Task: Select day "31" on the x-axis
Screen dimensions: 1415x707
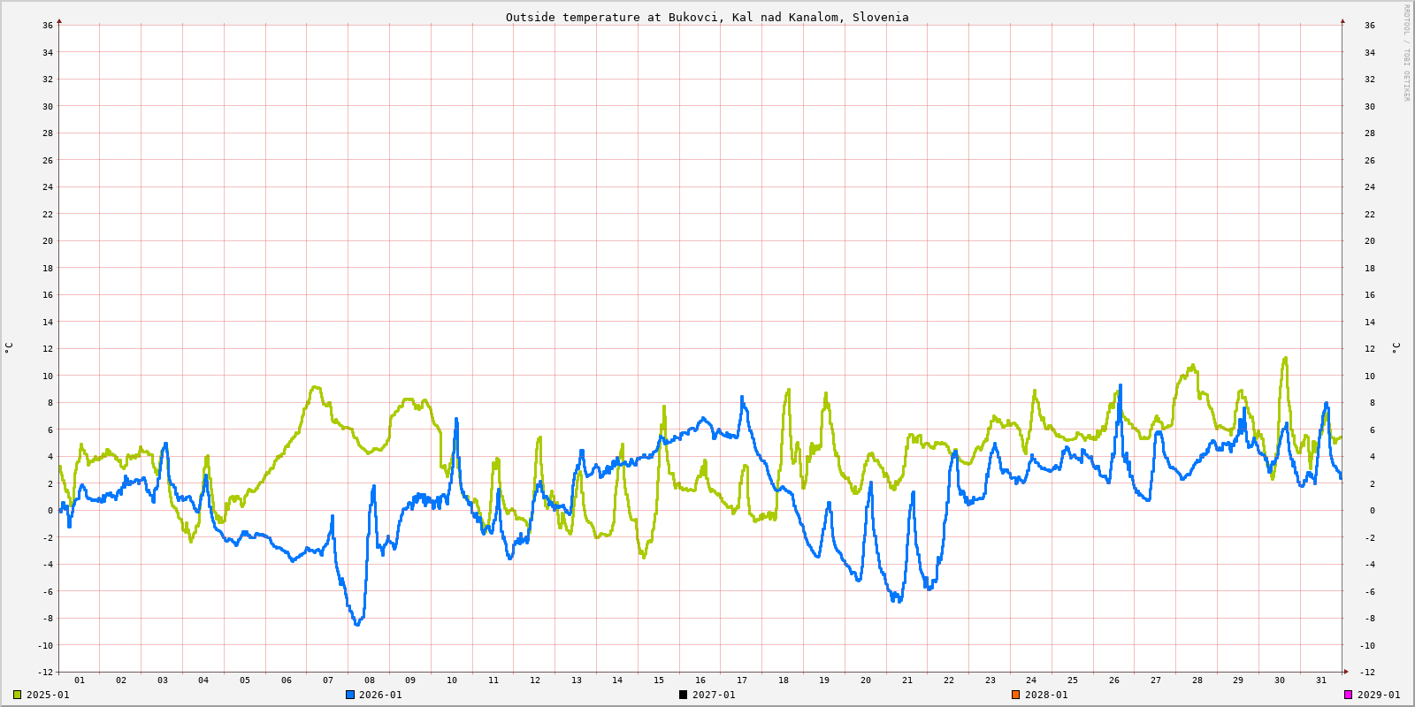Action: click(1321, 680)
